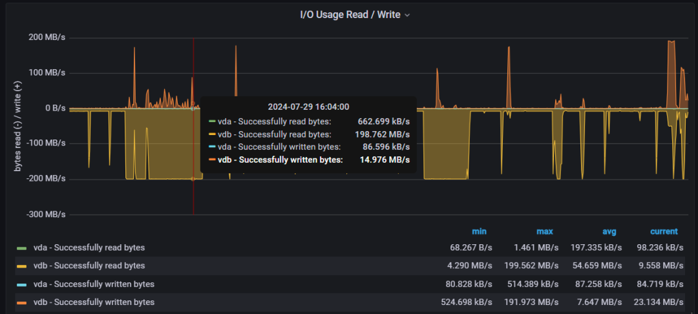Click yellow swatch for vdb Successfully read bytes
The height and width of the screenshot is (314, 698).
pos(22,266)
